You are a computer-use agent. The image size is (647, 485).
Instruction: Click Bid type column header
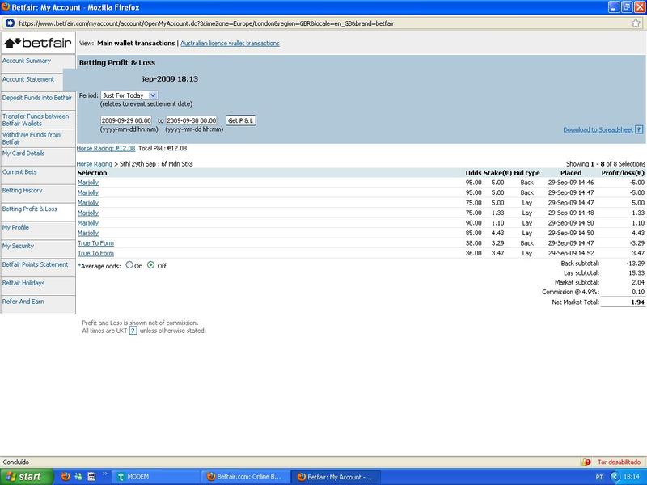[526, 173]
